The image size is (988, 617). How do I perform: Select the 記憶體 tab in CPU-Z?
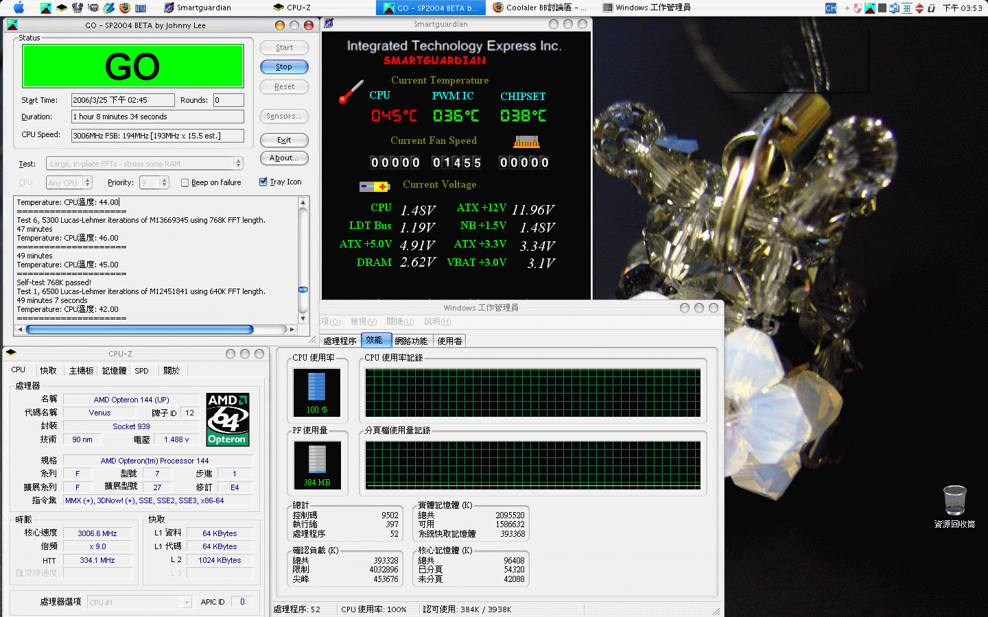[114, 370]
